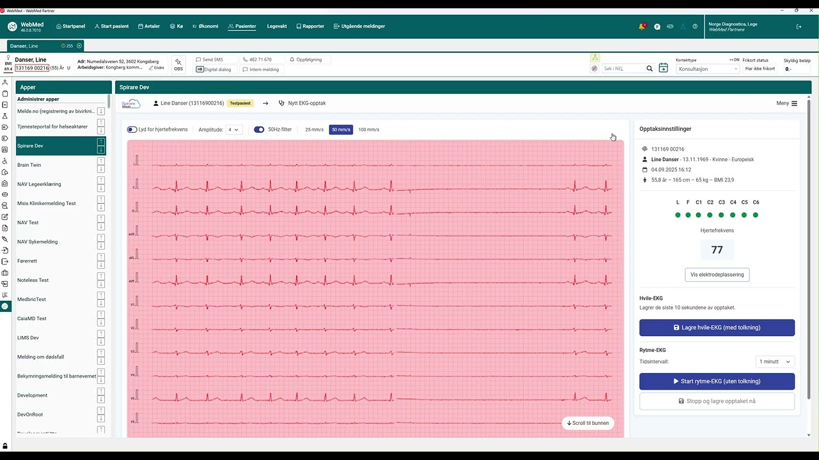819x460 pixels.
Task: Open the chat messages icon in header
Action: (x=657, y=26)
